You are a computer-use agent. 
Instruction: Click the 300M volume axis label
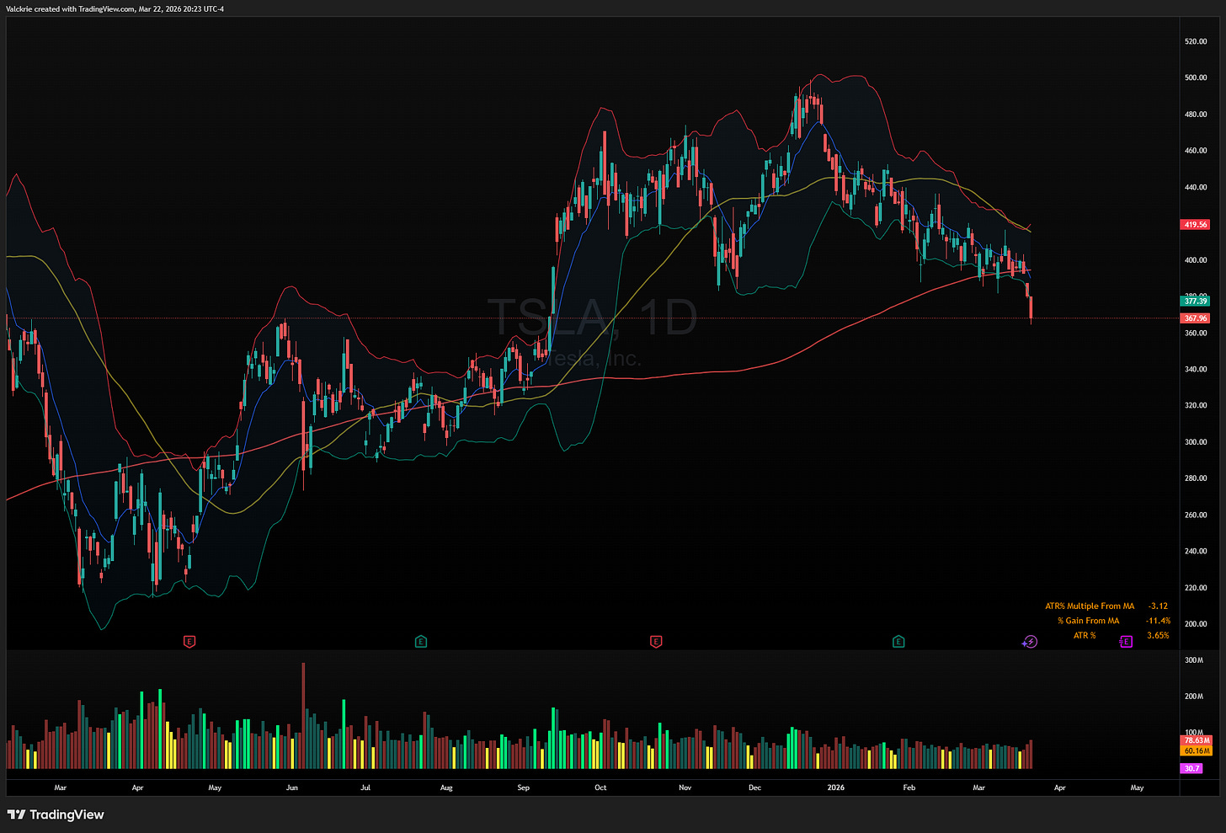[x=1194, y=660]
